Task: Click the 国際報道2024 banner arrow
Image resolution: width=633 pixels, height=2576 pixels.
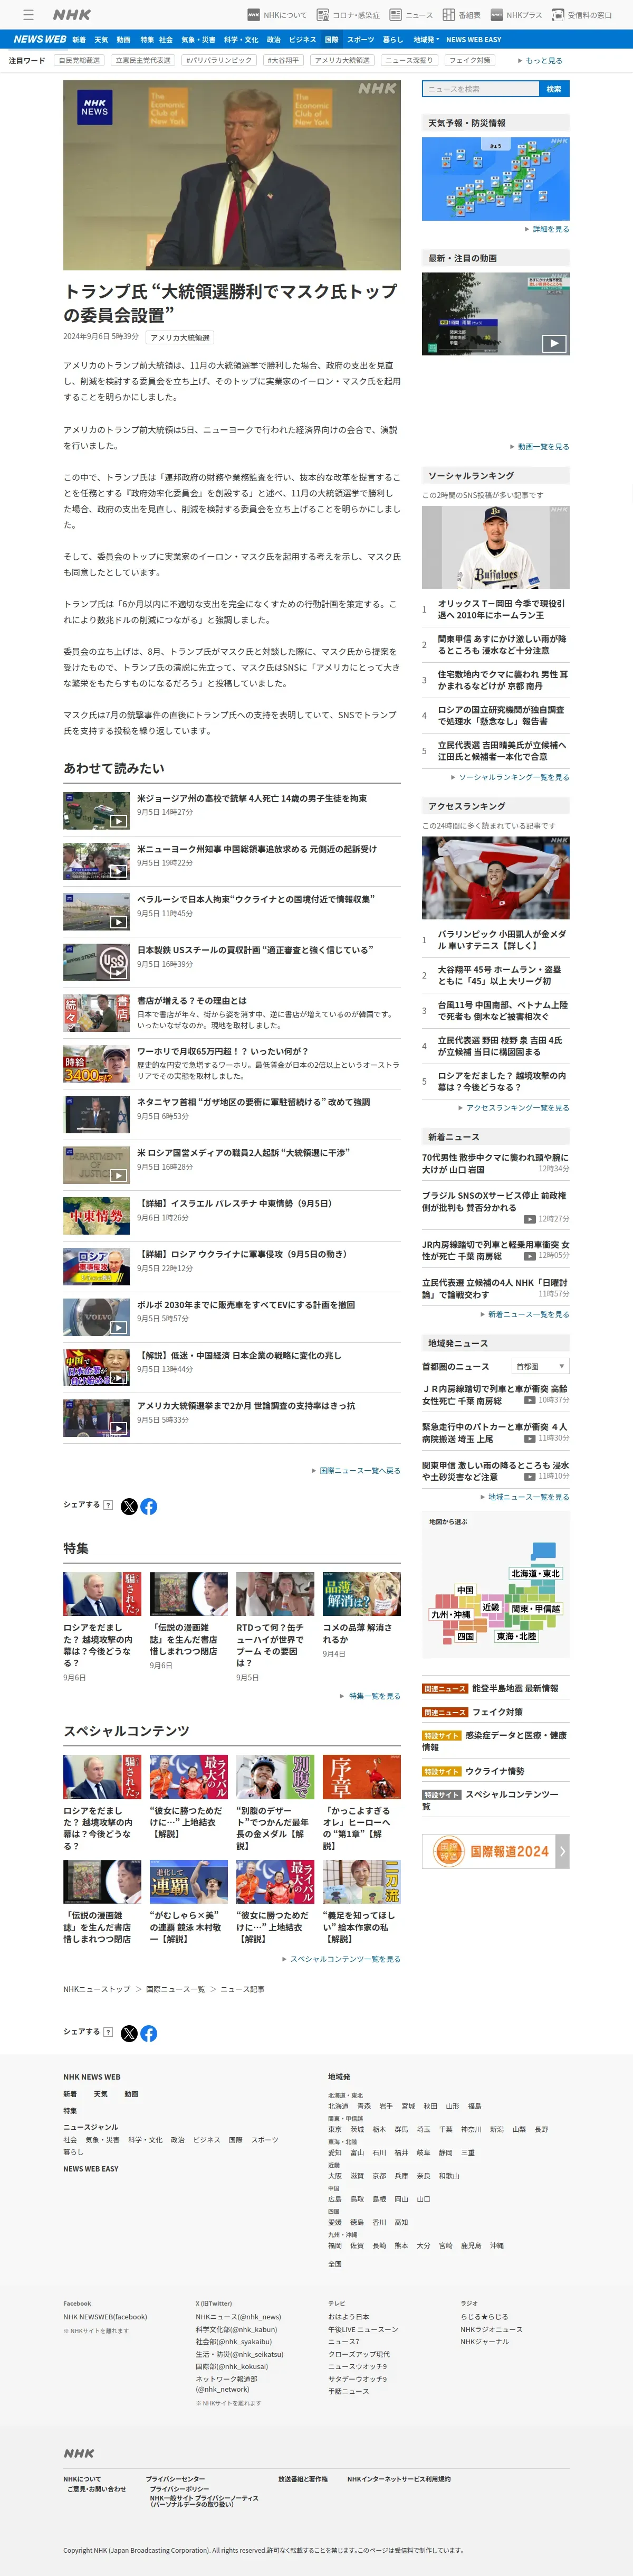Action: [x=562, y=1851]
